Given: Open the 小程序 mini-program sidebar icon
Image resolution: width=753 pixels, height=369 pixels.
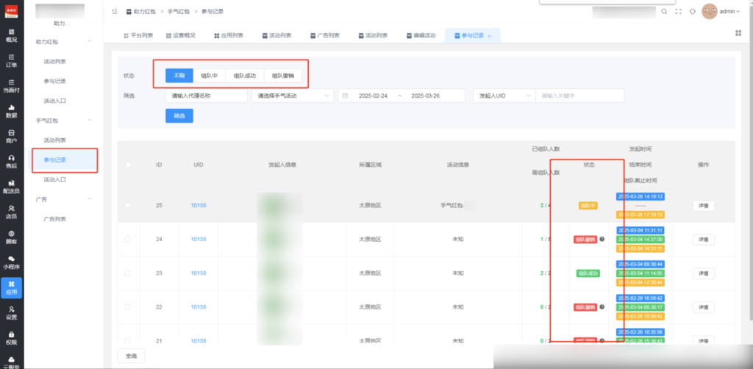Looking at the screenshot, I should 11,262.
